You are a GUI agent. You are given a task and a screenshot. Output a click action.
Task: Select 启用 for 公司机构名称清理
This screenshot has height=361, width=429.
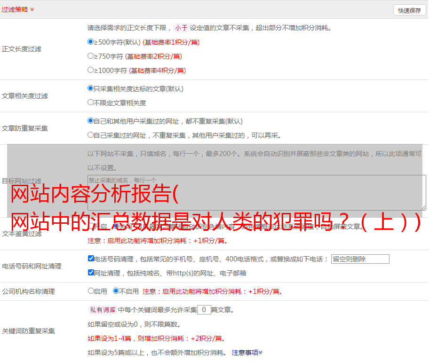point(91,290)
